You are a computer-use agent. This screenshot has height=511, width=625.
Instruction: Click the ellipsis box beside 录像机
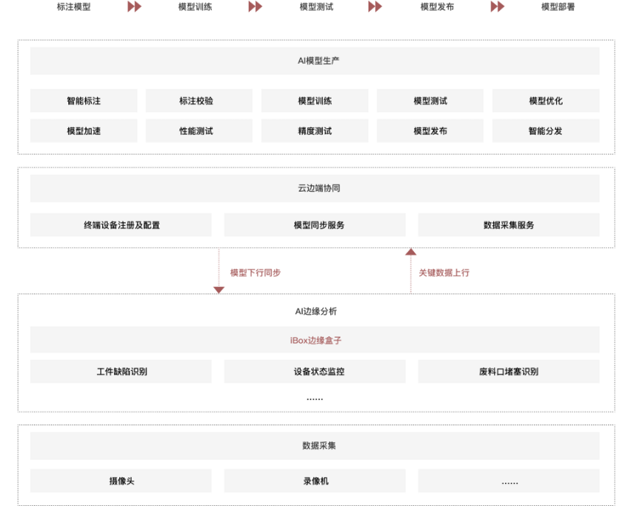pyautogui.click(x=509, y=481)
